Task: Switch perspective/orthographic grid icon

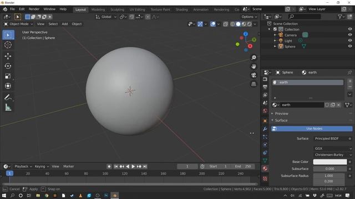Action: pos(254,84)
